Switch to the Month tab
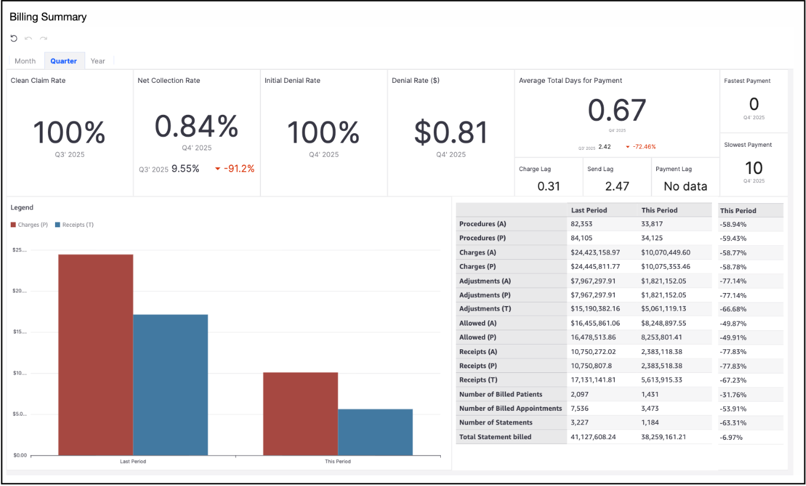The height and width of the screenshot is (486, 806). coord(25,61)
